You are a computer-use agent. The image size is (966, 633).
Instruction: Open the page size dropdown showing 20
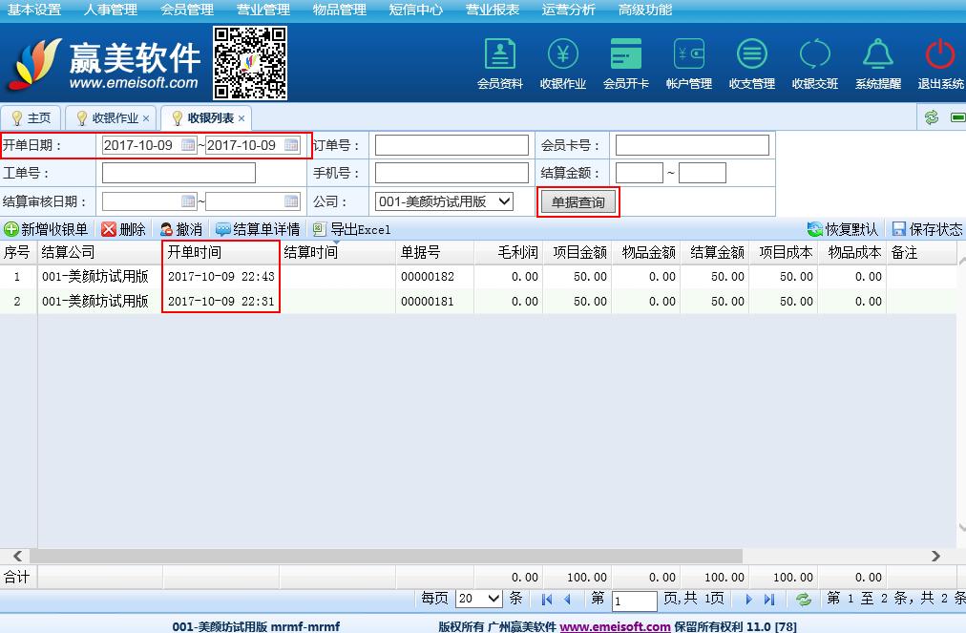tap(493, 599)
